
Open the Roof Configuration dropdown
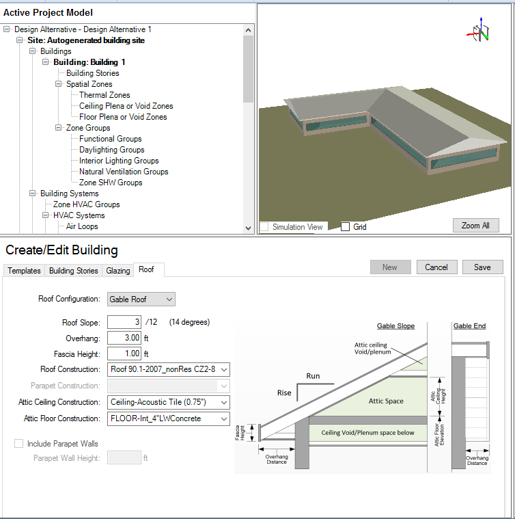tap(141, 300)
